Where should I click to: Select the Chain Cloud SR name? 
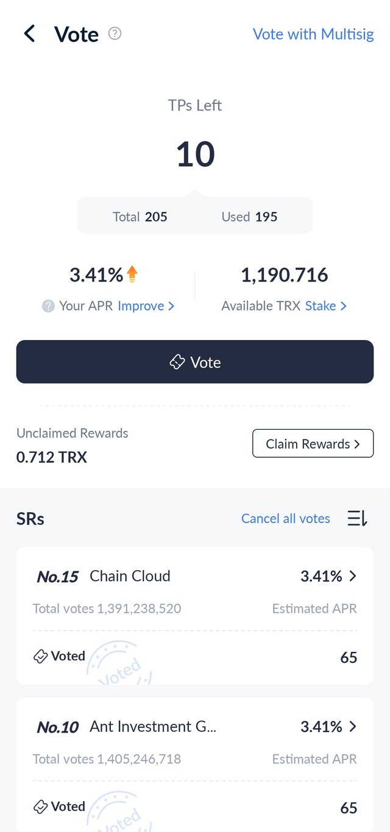(x=130, y=576)
